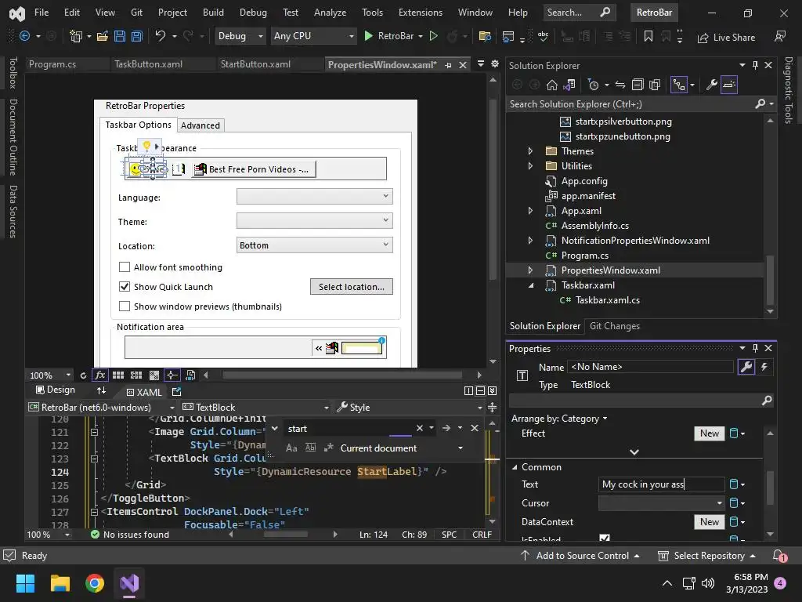Switch to the StartButton.xaml tab
This screenshot has height=602, width=802.
click(256, 64)
